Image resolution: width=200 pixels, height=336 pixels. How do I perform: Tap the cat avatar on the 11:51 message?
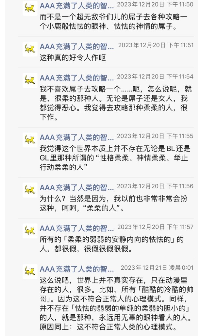[30, 49]
